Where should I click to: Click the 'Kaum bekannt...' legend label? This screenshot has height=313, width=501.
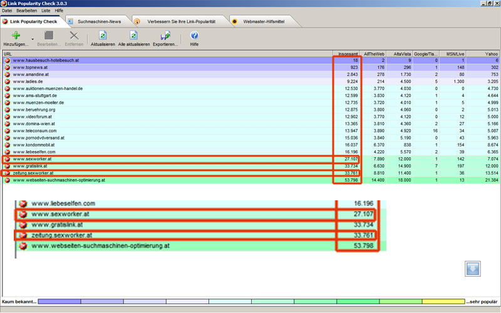[x=19, y=302]
